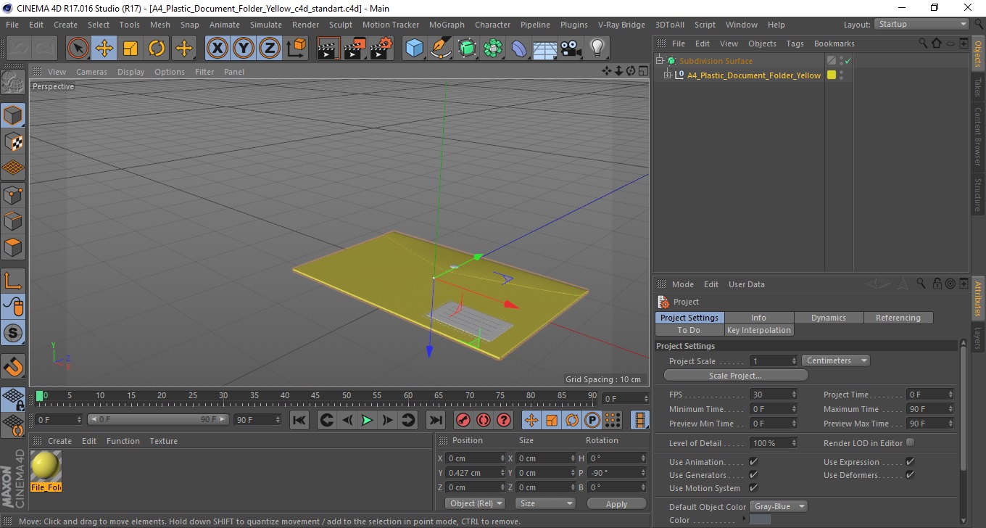Open the File menu in the main menu bar
Image resolution: width=986 pixels, height=528 pixels.
tap(12, 25)
